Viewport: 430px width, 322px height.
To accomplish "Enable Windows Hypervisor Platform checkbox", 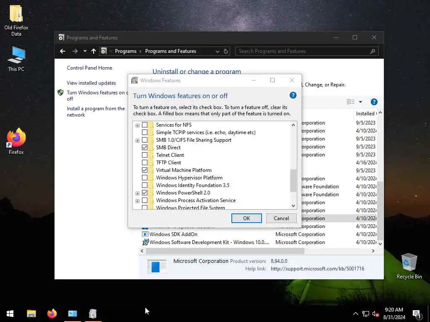I will click(144, 178).
